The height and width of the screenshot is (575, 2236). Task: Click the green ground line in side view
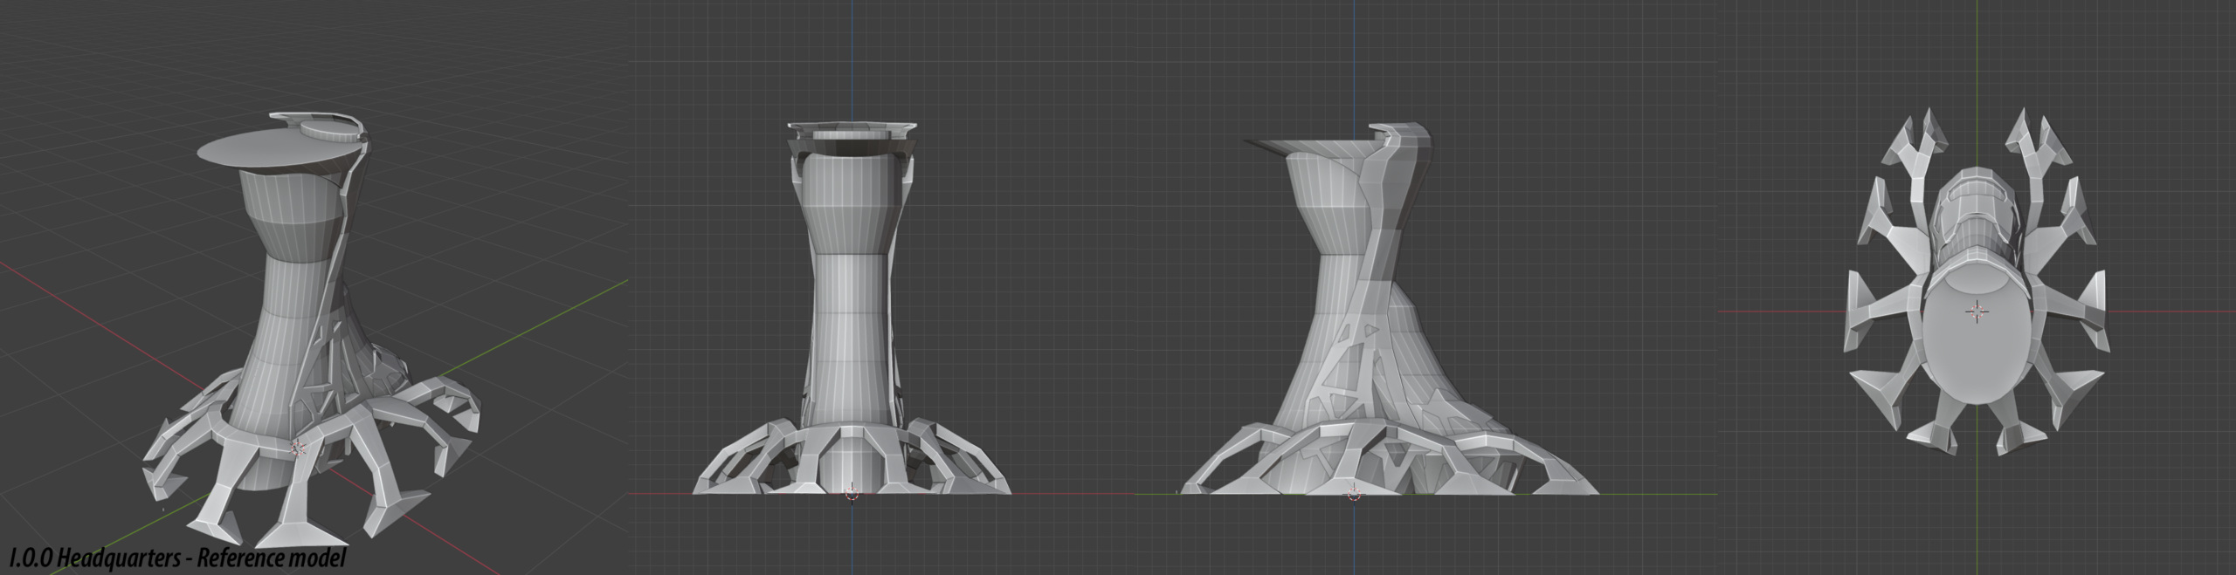[1660, 494]
